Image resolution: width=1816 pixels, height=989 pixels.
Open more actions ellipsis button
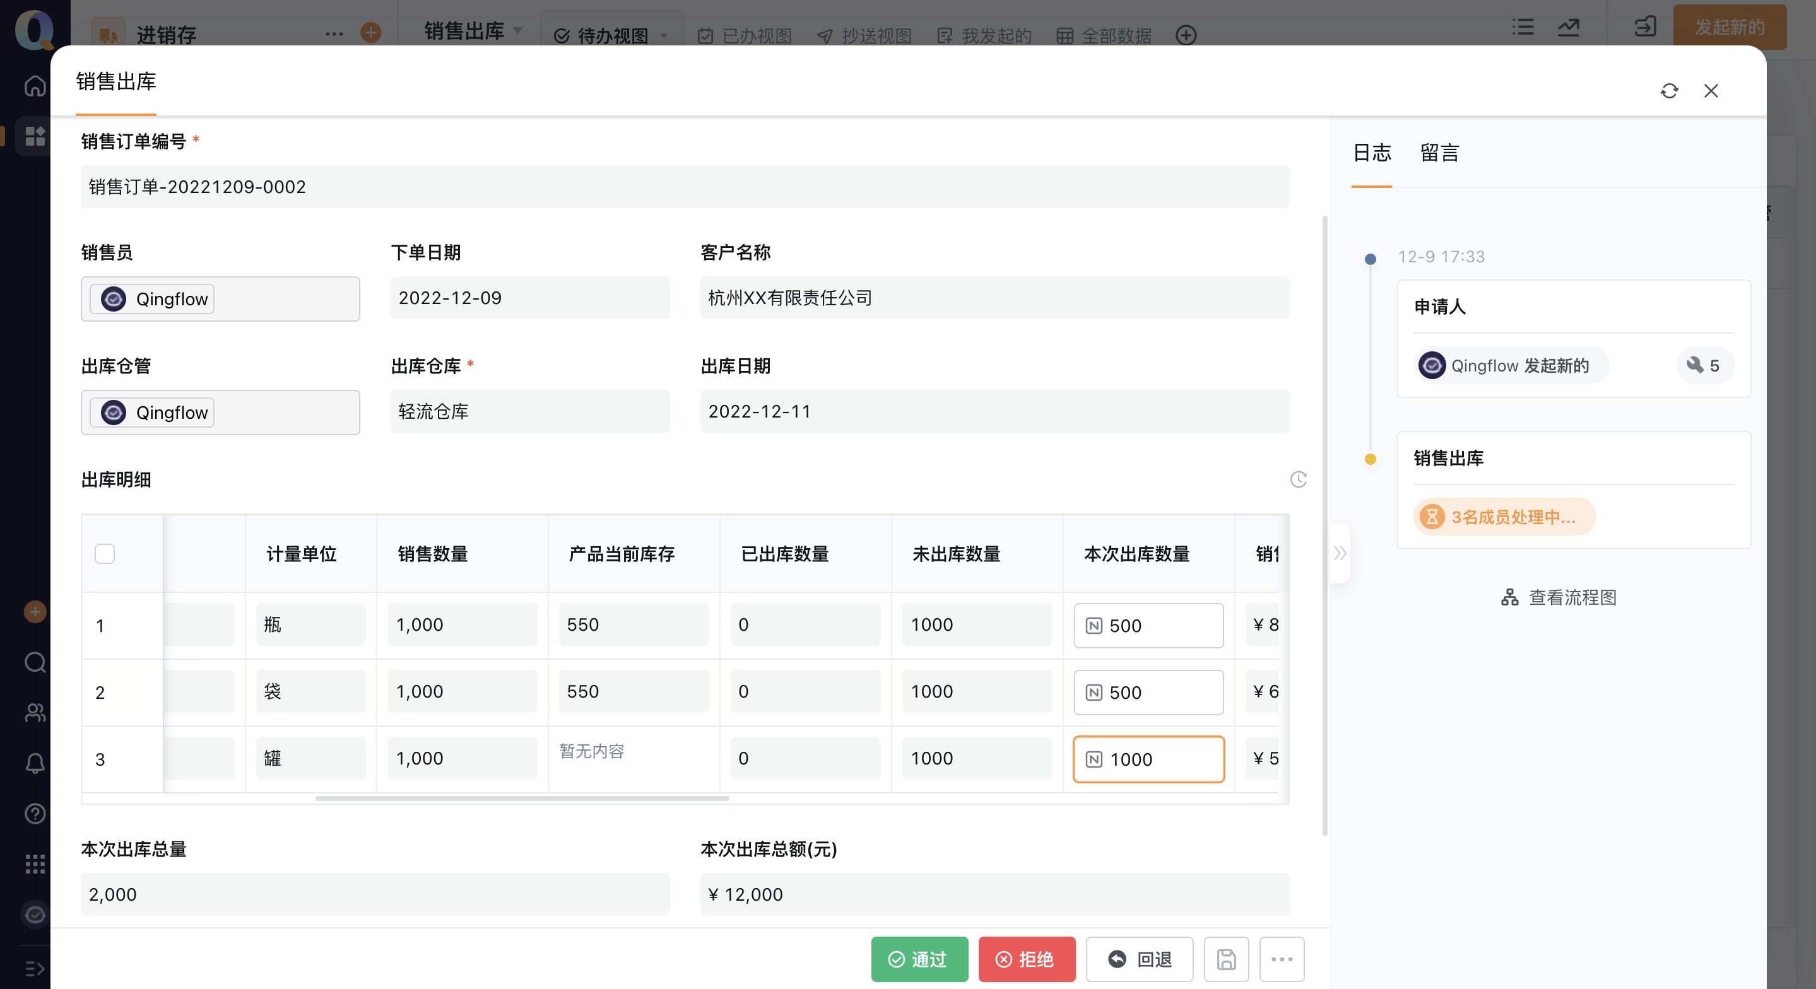(x=1282, y=959)
